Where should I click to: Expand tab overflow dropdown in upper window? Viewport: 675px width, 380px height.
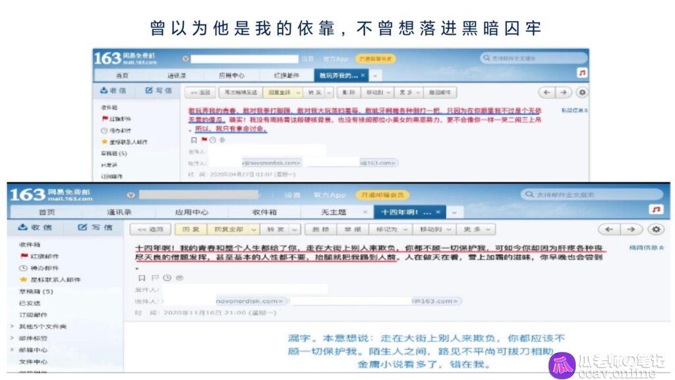375,76
